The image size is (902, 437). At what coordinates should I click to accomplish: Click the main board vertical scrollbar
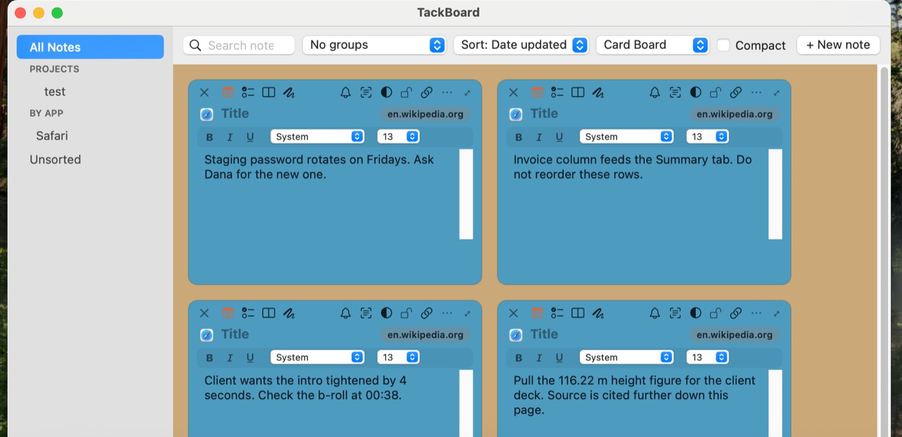(885, 251)
